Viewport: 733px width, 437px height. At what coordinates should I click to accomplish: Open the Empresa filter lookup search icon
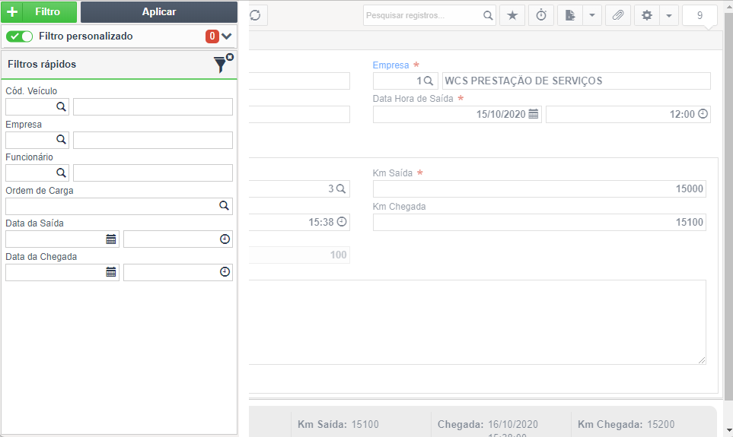point(61,140)
